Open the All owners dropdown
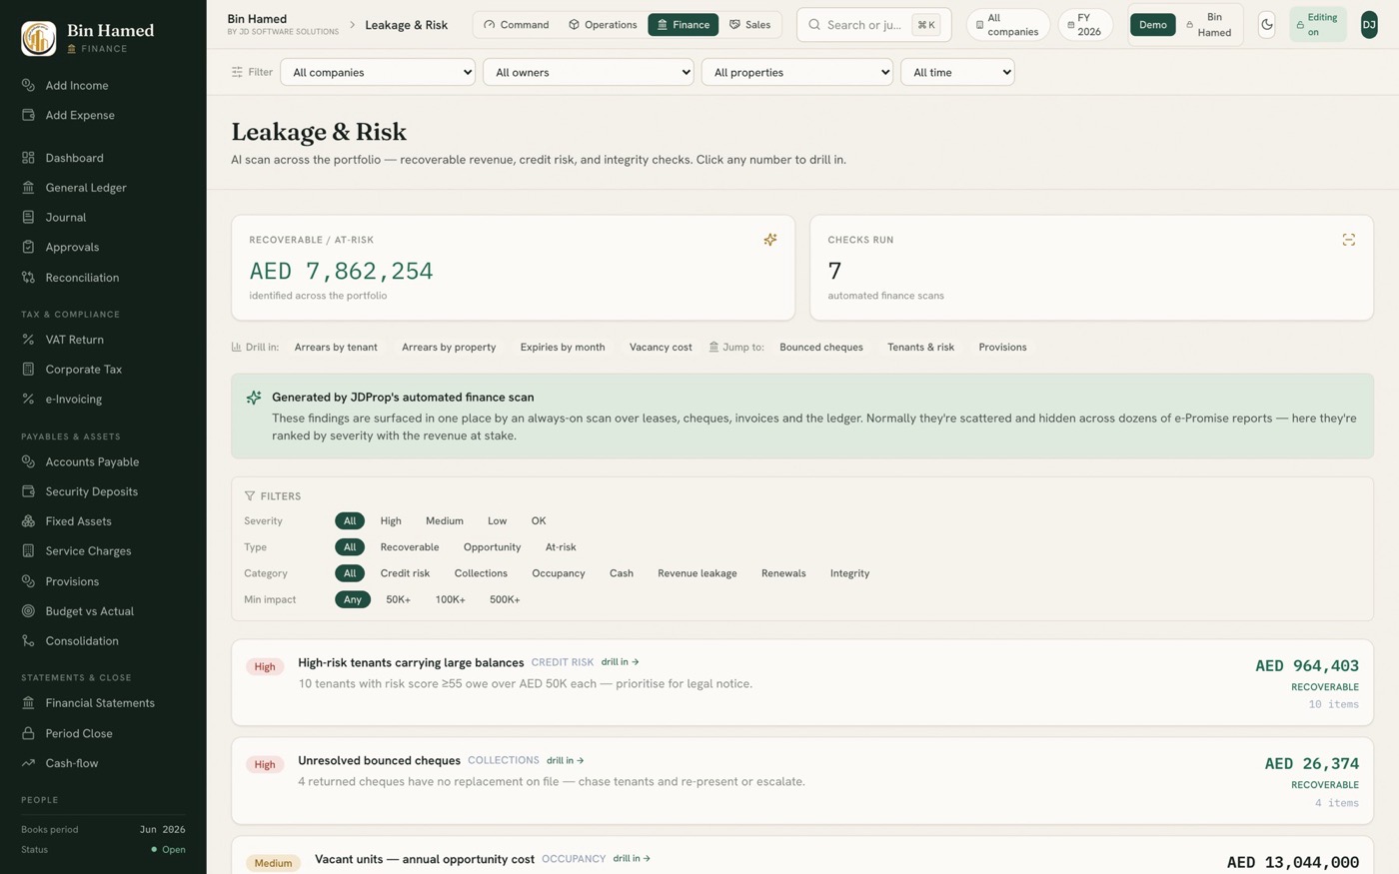The width and height of the screenshot is (1399, 874). tap(588, 72)
